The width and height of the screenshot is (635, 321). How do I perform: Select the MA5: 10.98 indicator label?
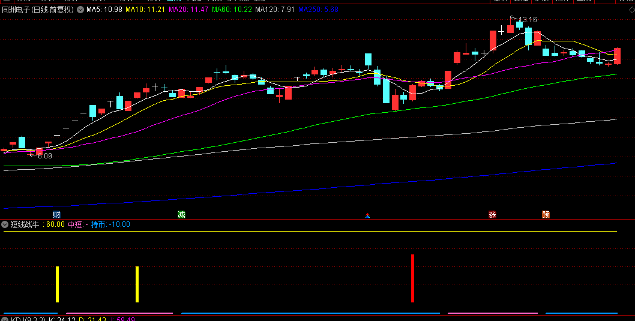pos(104,10)
